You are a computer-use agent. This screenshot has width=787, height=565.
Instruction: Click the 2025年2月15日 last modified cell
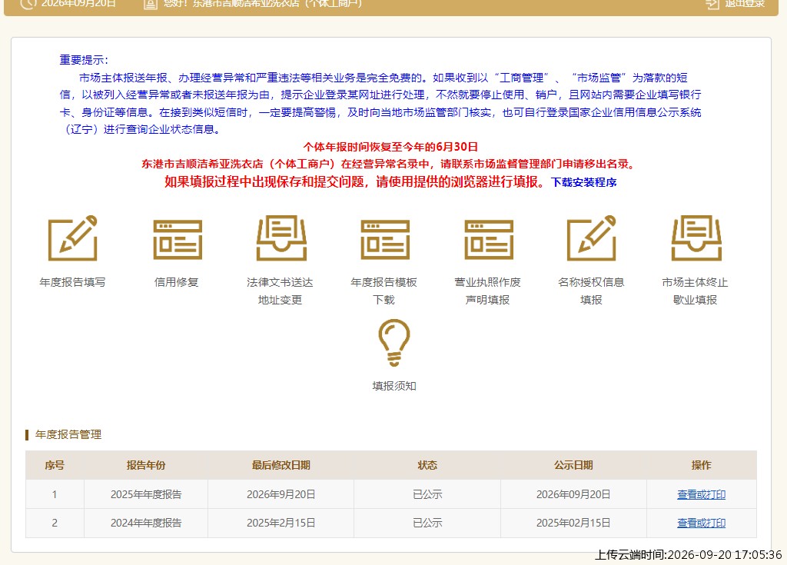point(281,523)
